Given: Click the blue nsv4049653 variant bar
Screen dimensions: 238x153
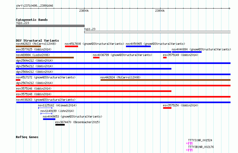Looking at the screenshot, I should pos(49,119).
